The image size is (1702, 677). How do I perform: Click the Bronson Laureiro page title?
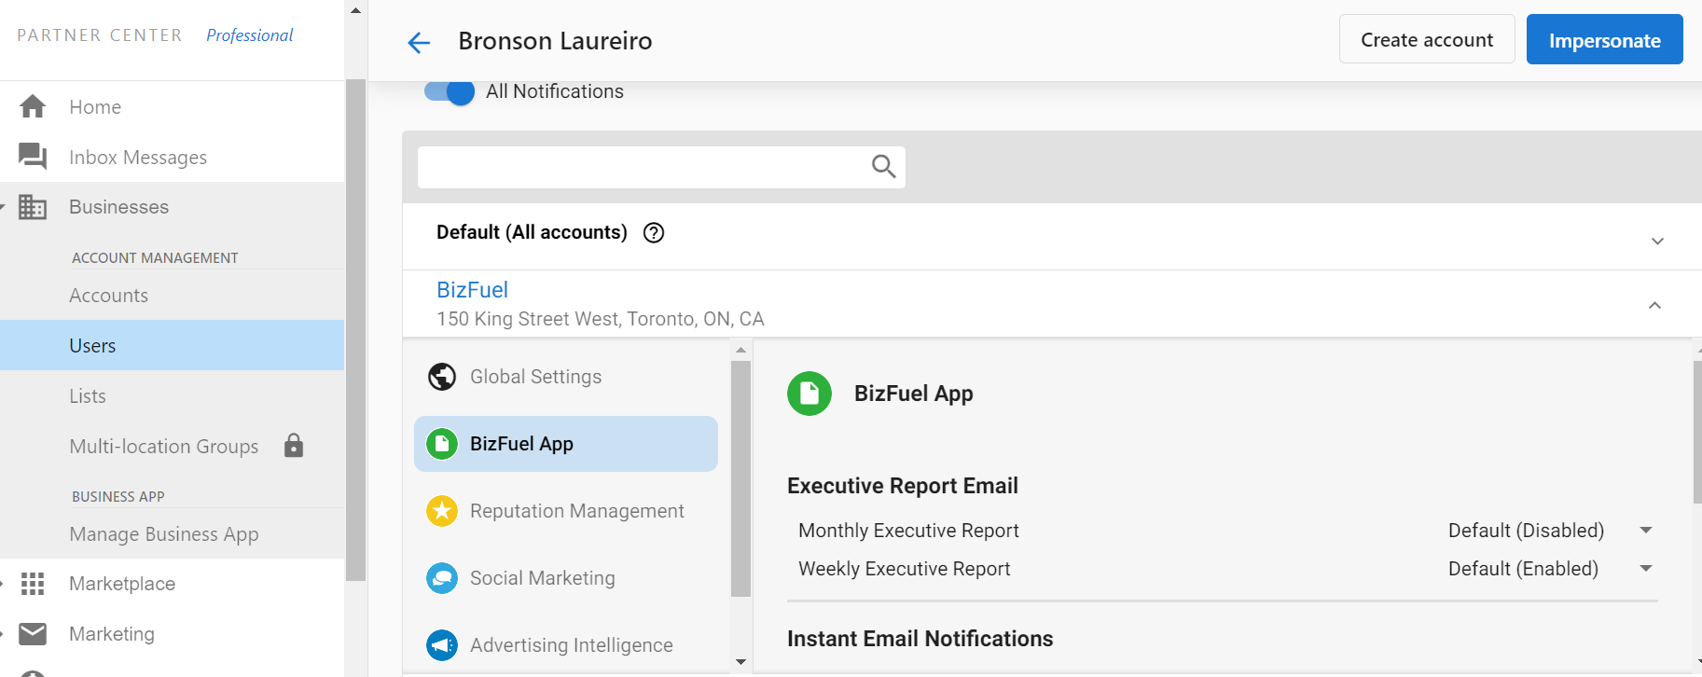(555, 41)
